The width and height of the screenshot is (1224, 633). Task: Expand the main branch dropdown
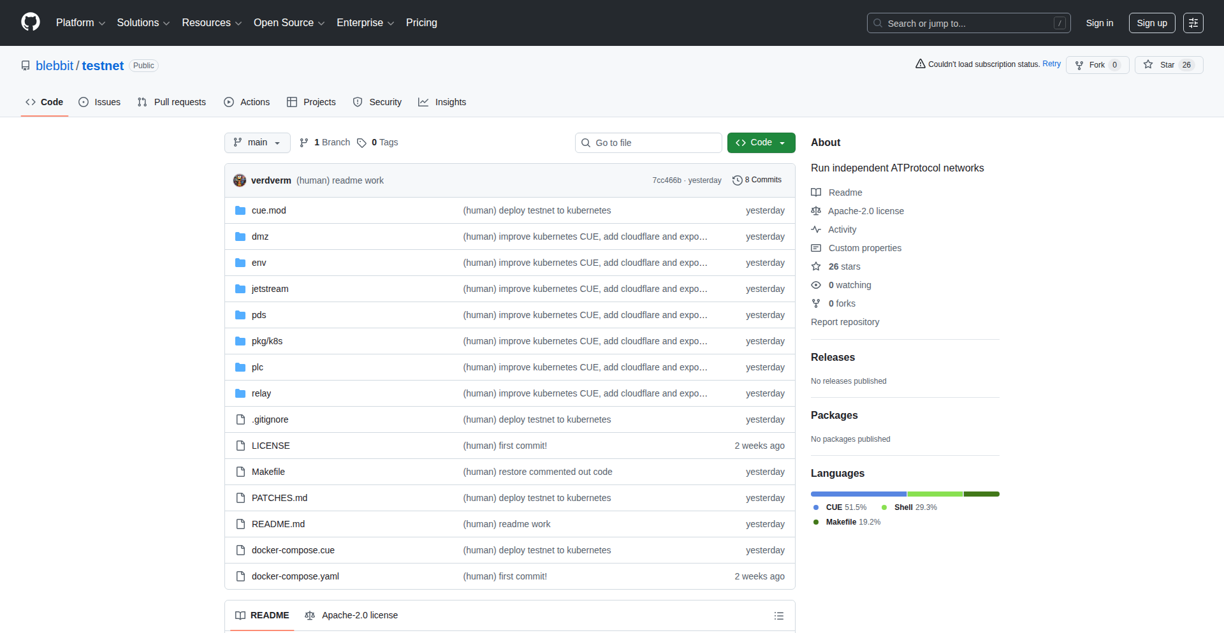click(x=257, y=143)
